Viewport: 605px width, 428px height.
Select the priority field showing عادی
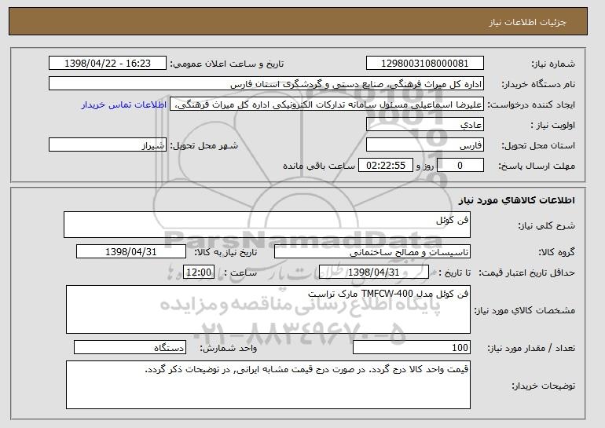[x=425, y=125]
